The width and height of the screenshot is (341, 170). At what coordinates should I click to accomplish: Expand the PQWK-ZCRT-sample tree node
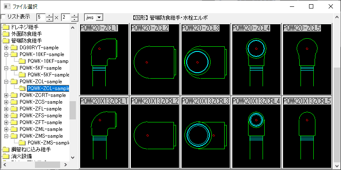pyautogui.click(x=6, y=95)
